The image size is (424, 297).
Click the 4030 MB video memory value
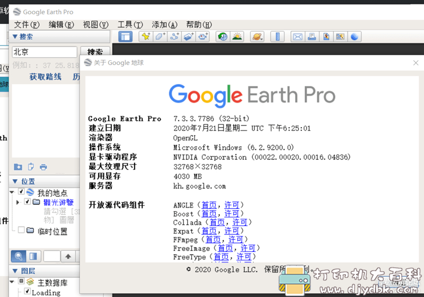pyautogui.click(x=188, y=177)
